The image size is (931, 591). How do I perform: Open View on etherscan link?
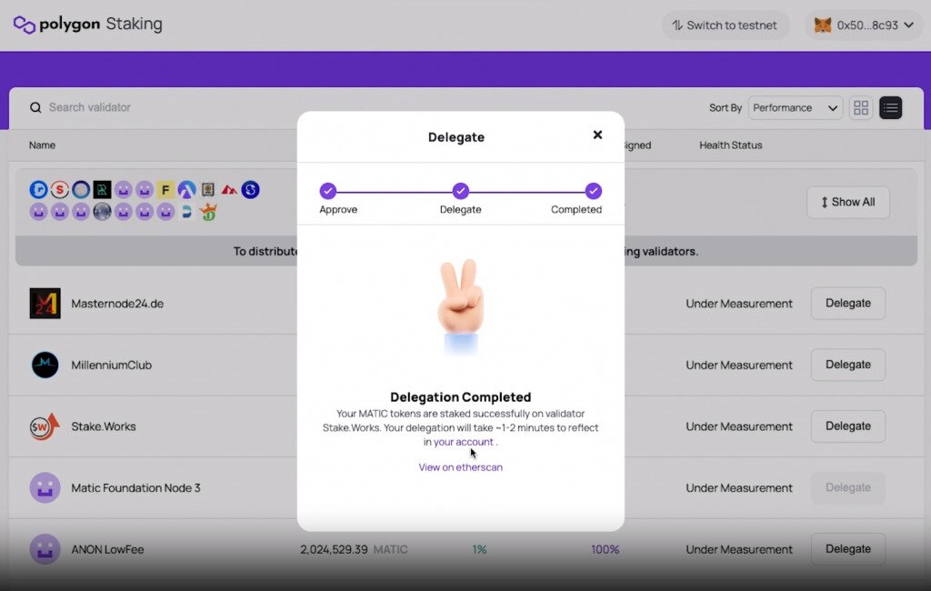coord(460,467)
